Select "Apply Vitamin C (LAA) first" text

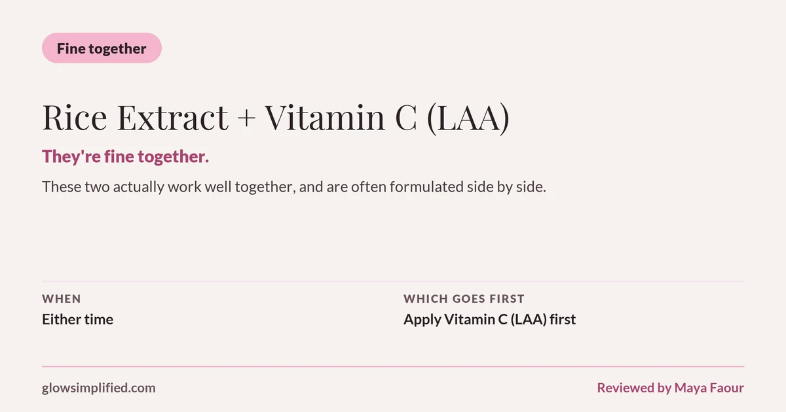click(489, 320)
